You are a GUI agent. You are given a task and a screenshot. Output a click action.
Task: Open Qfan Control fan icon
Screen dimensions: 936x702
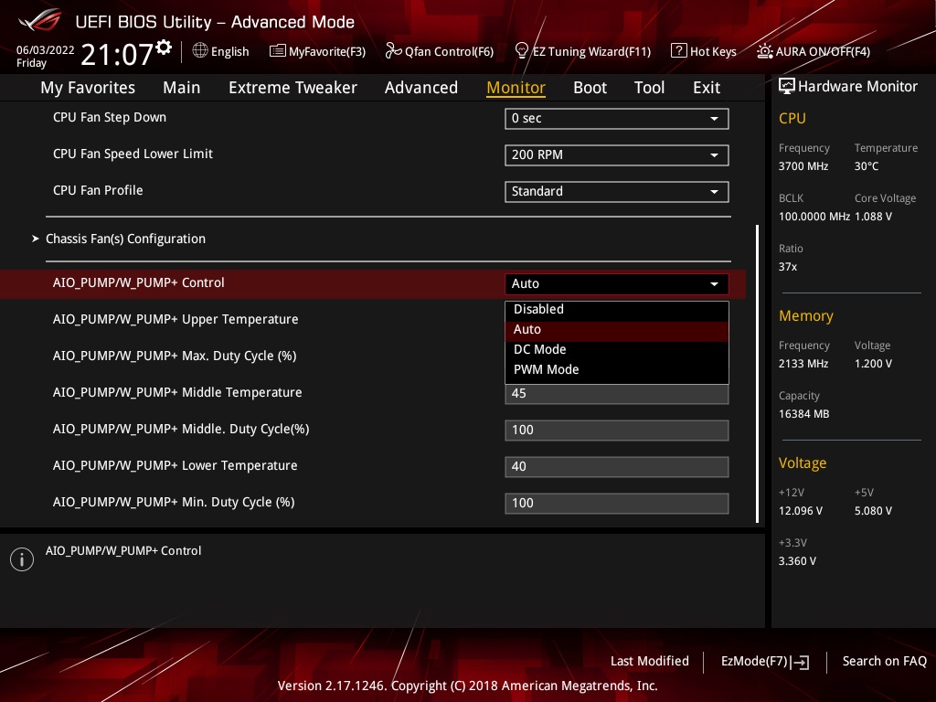tap(393, 51)
